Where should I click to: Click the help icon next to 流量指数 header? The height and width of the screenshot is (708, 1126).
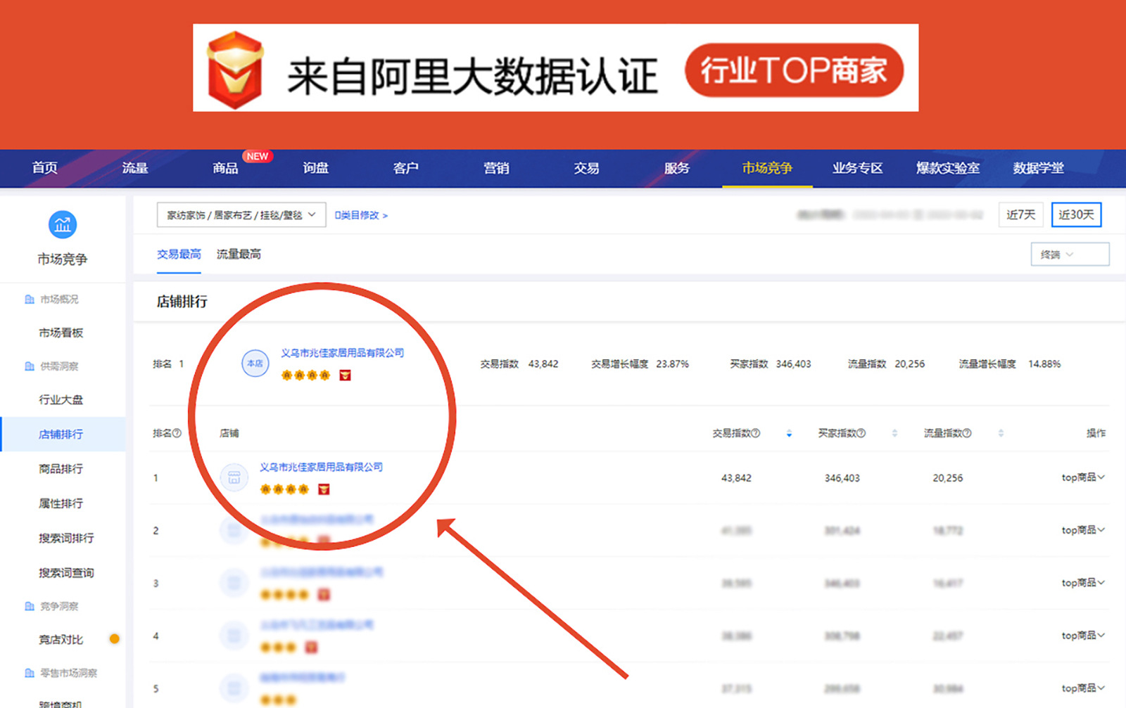pyautogui.click(x=967, y=433)
